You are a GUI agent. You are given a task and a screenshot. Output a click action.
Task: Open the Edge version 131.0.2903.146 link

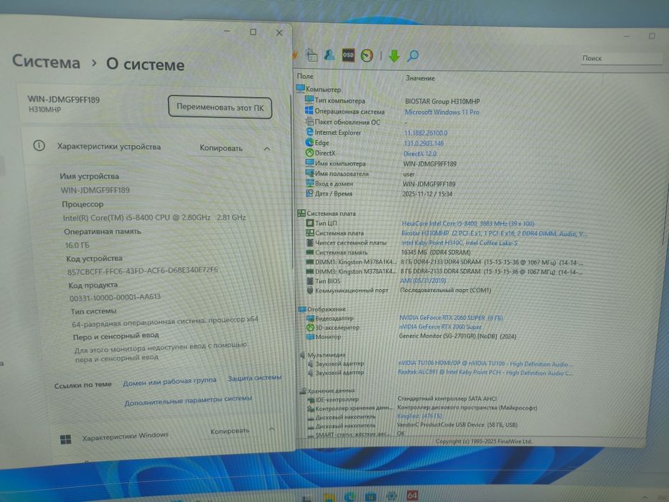click(424, 143)
